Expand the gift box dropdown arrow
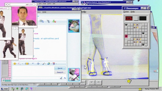The width and height of the screenshot is (162, 91). coord(56,64)
